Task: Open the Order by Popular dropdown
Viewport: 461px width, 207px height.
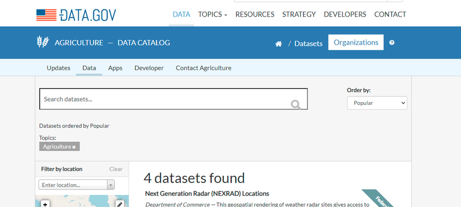Action: (377, 103)
